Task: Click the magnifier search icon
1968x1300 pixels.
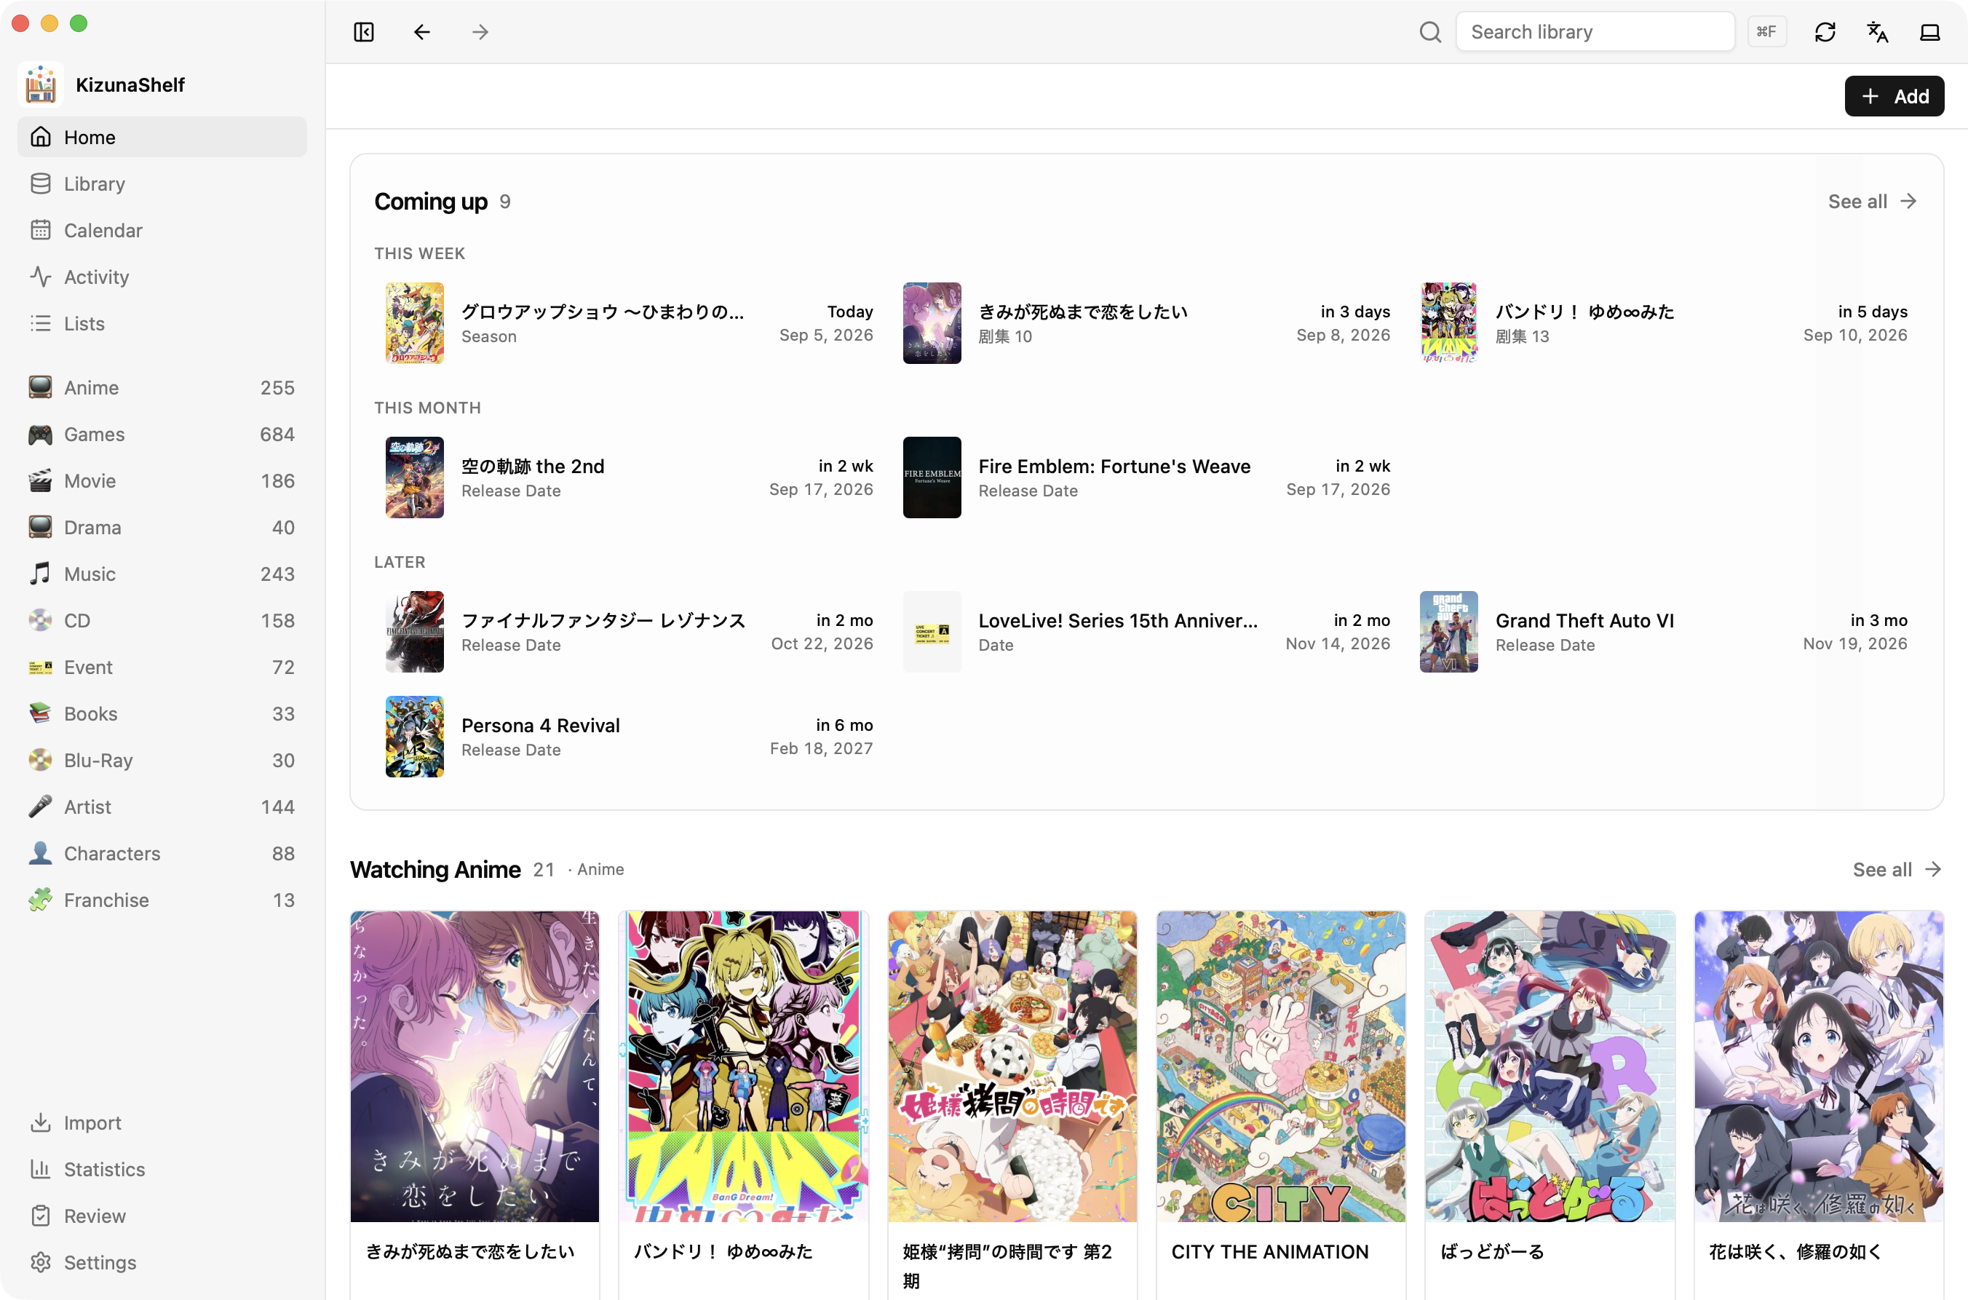Action: [x=1430, y=31]
